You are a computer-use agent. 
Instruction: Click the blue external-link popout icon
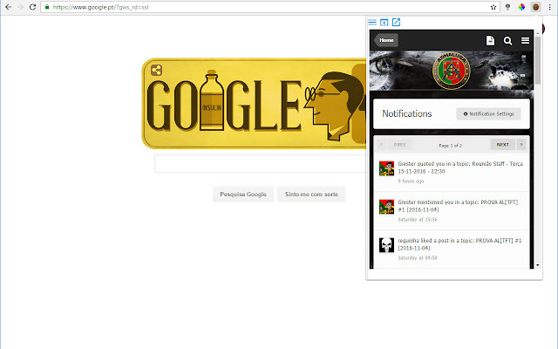pos(396,23)
